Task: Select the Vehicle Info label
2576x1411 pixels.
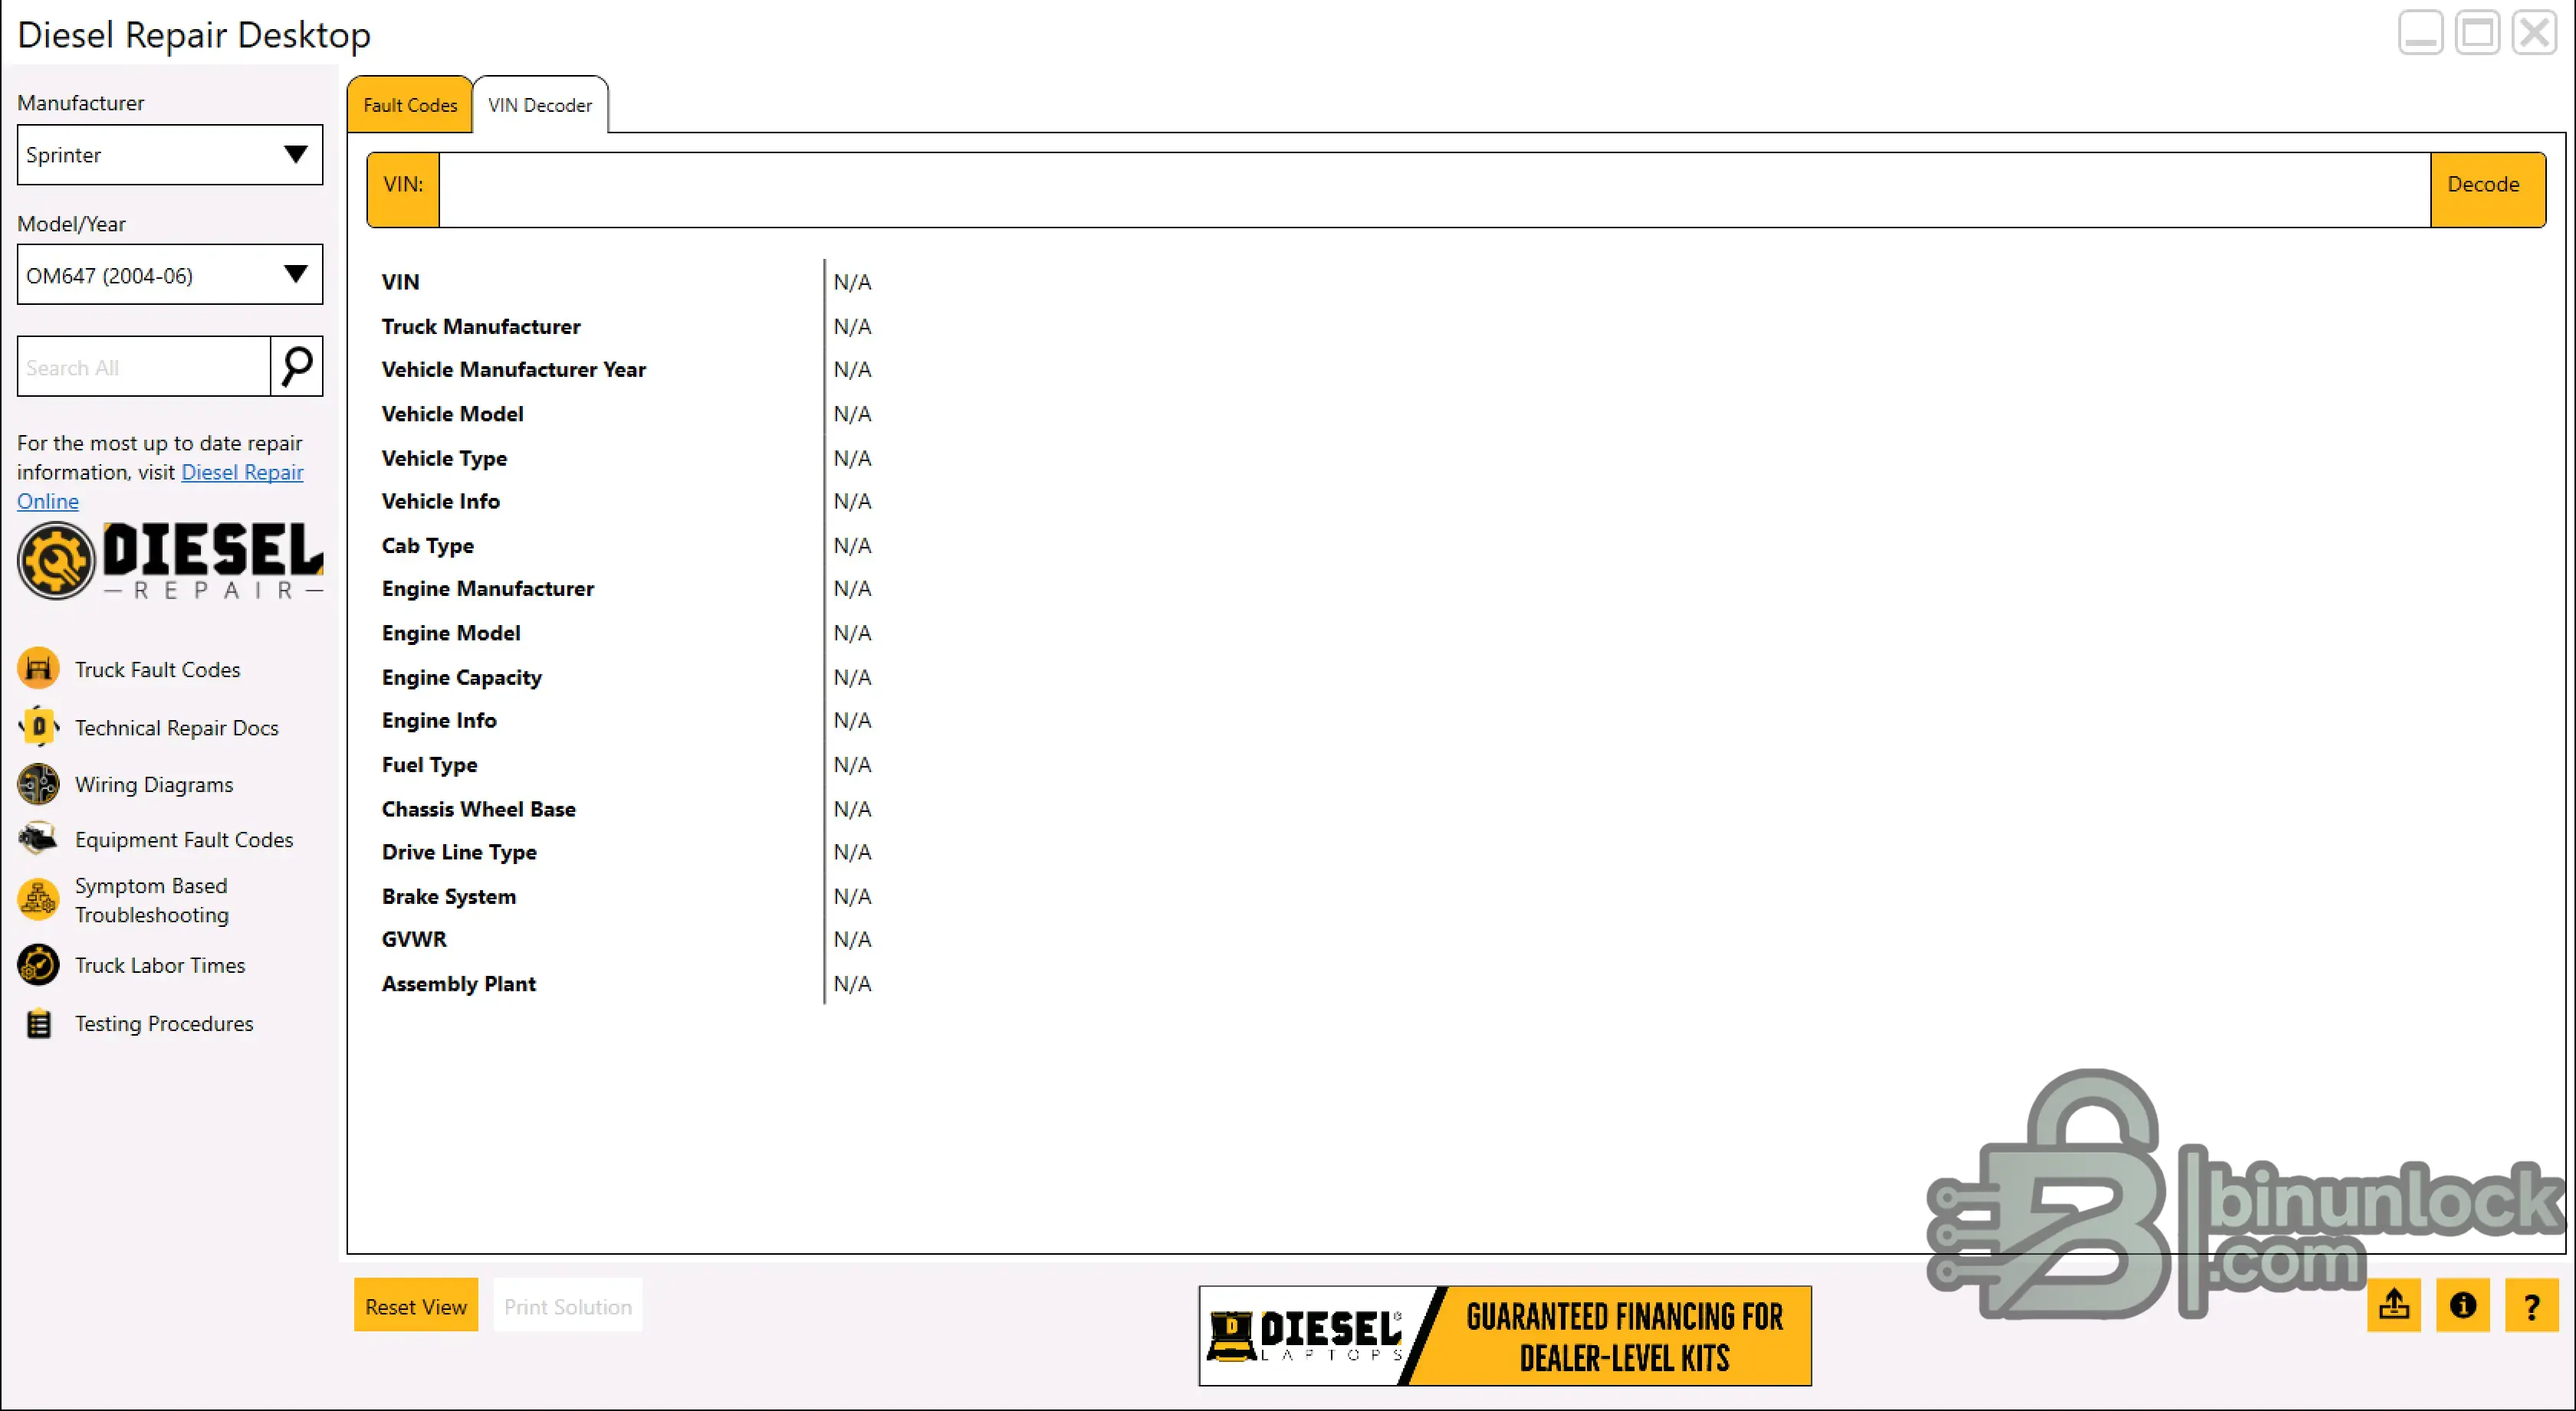Action: pos(441,501)
